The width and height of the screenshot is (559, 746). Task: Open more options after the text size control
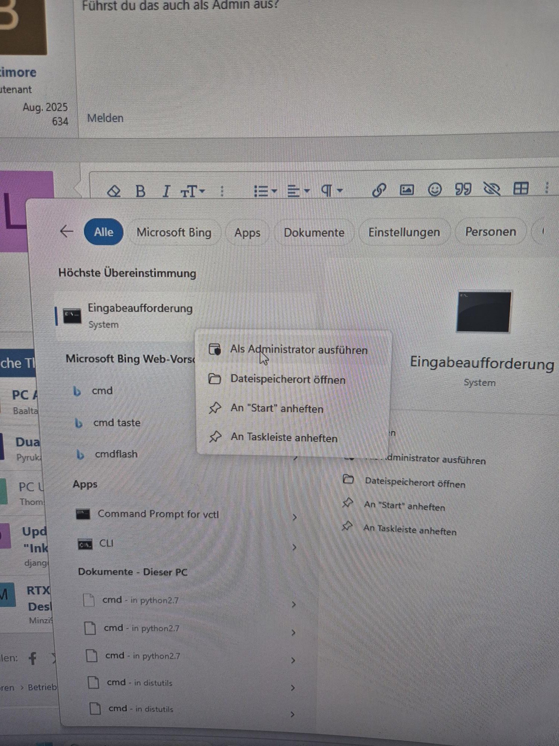pyautogui.click(x=222, y=191)
